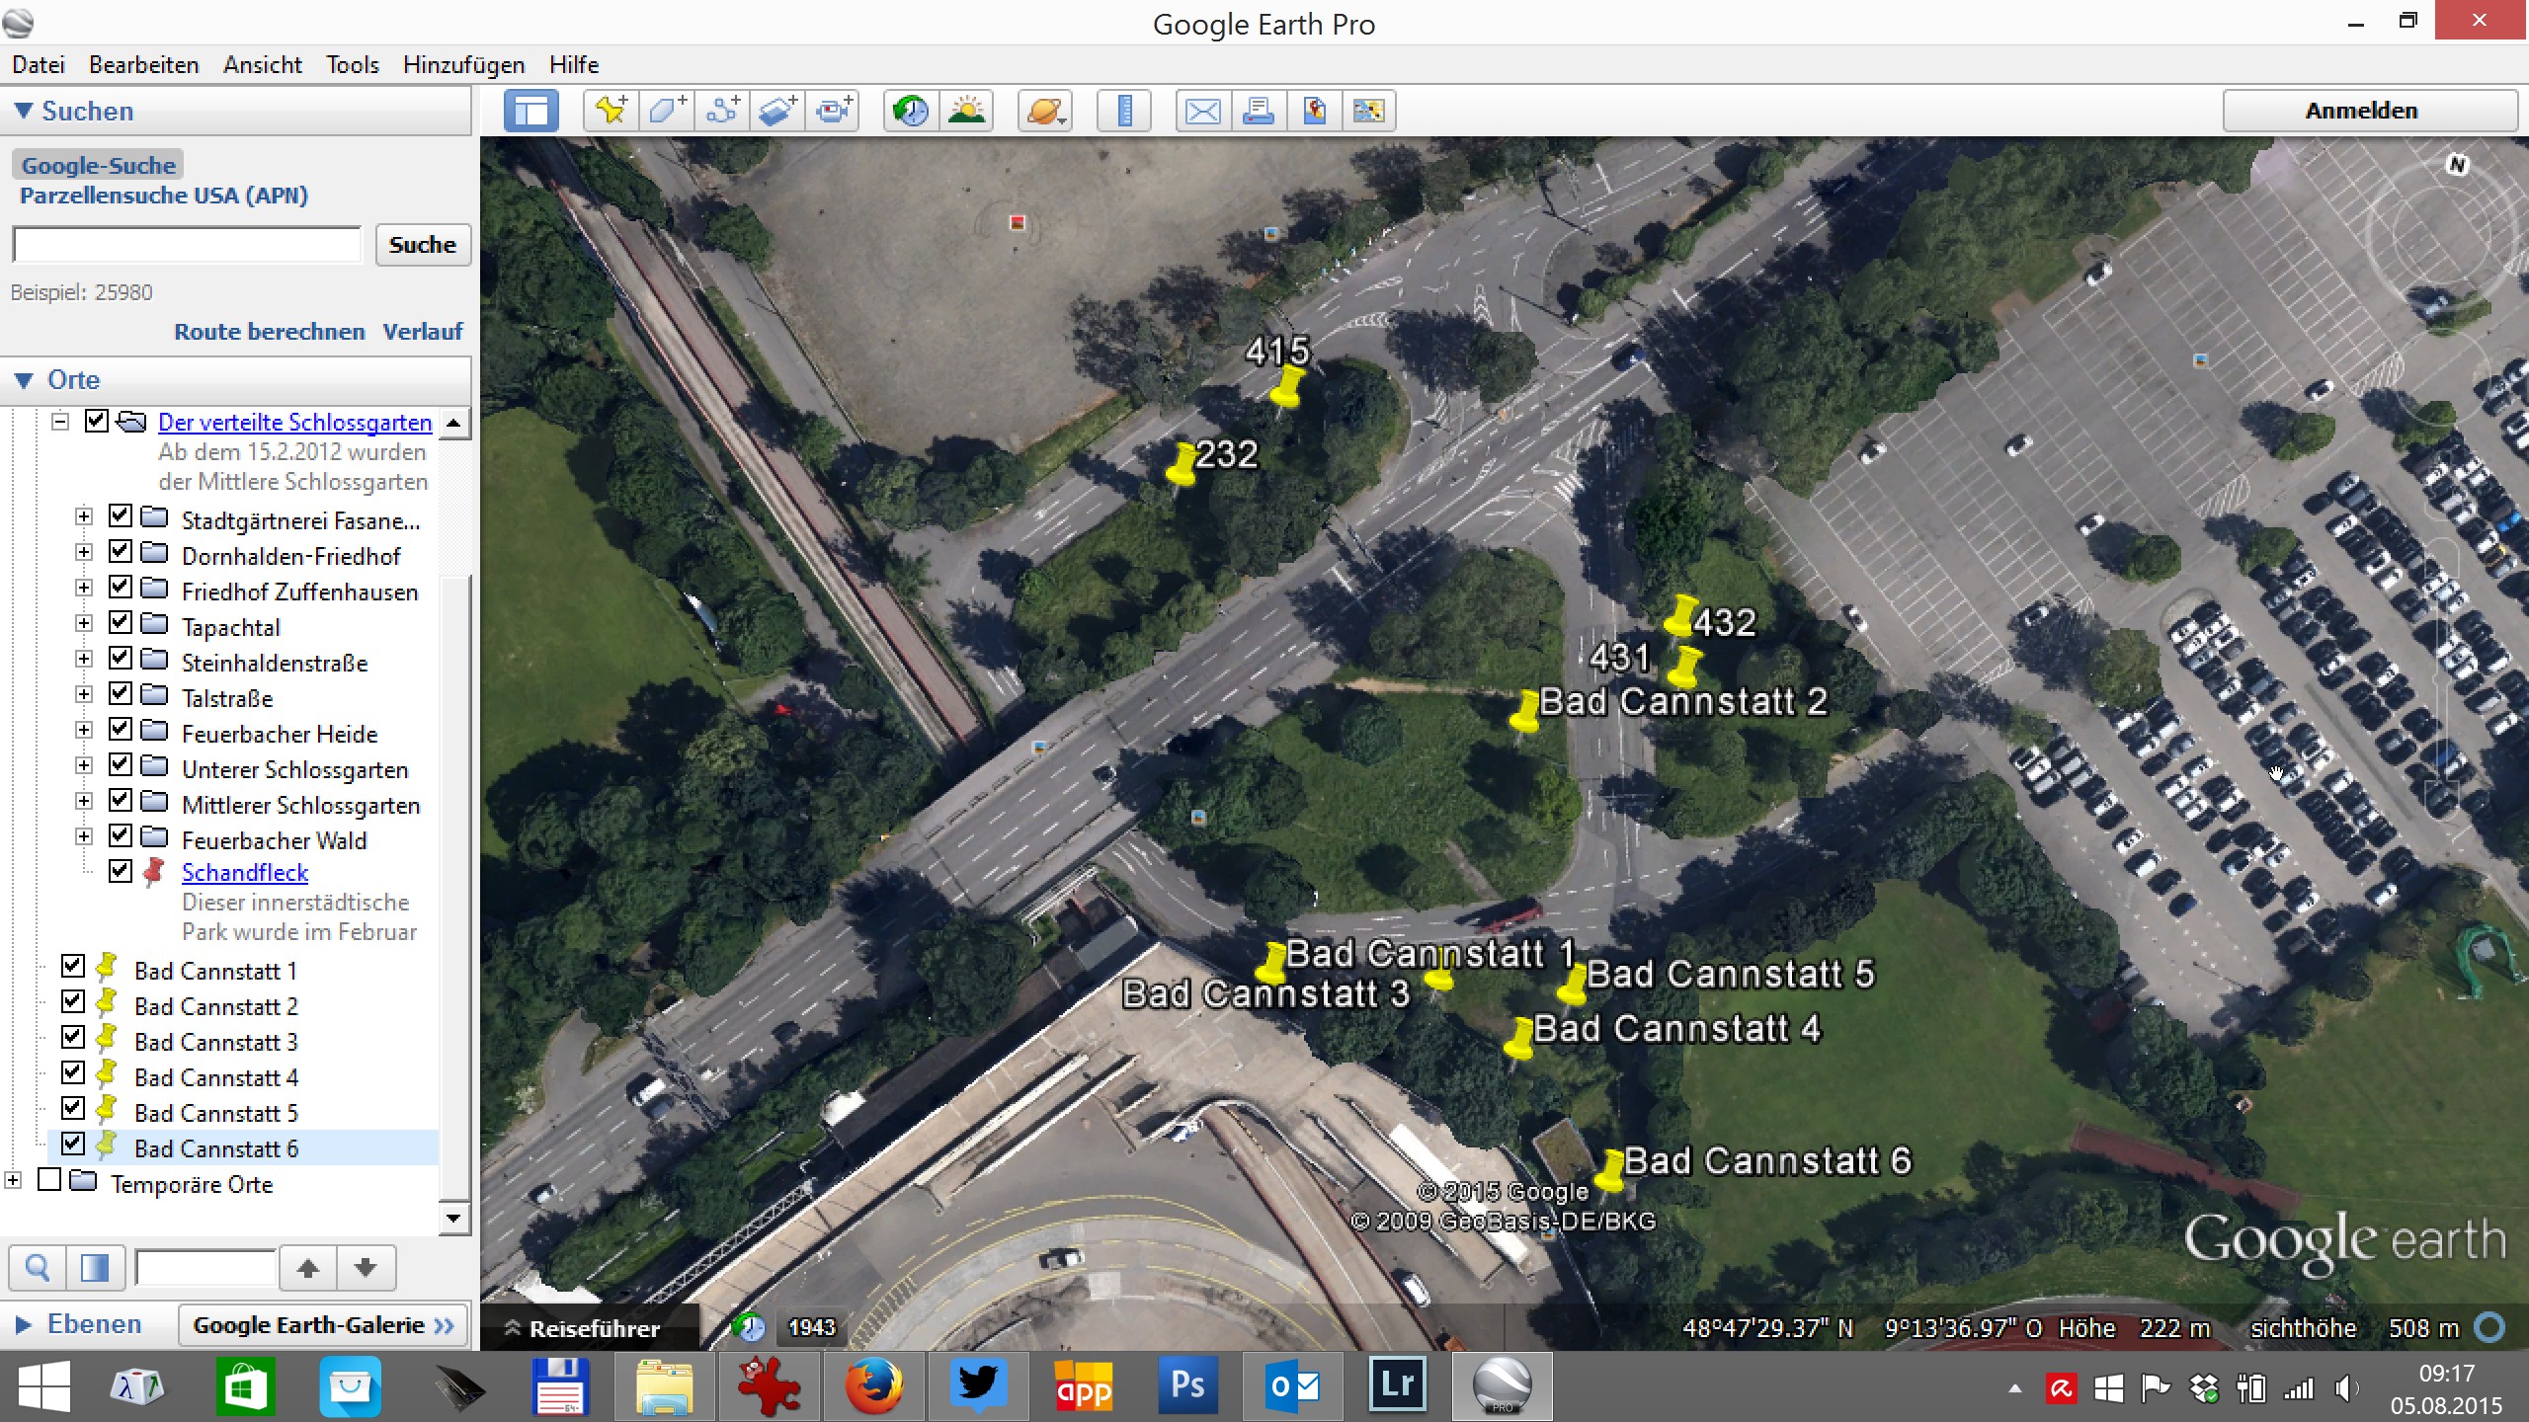Toggle historical imagery clock icon

pos(910,111)
